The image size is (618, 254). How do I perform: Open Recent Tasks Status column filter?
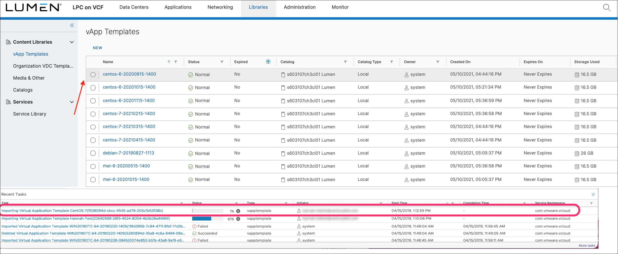[x=236, y=203]
